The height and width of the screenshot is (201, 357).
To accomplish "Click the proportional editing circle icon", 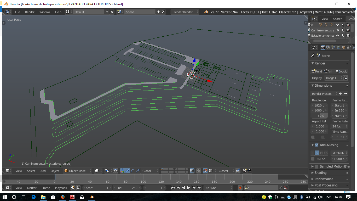I will click(199, 171).
